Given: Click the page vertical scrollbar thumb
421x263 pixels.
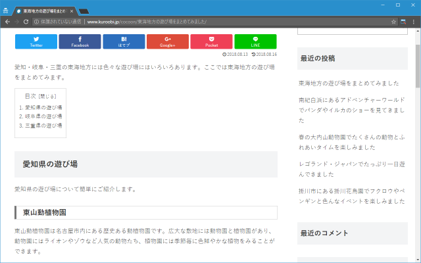Looking at the screenshot, I should pos(418,66).
